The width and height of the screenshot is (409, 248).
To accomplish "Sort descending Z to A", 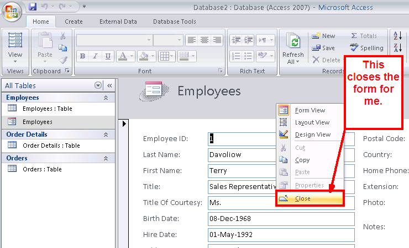I will [x=398, y=47].
